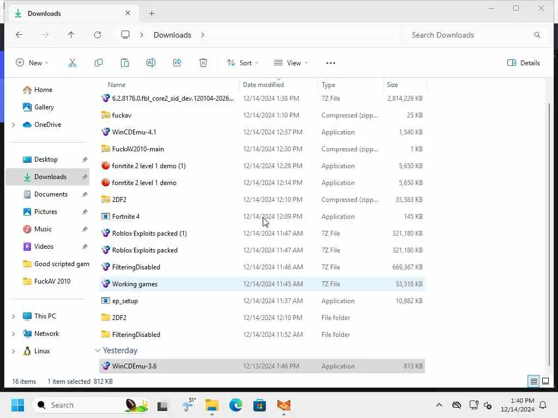This screenshot has height=418, width=558.
Task: Click the taskbar clock showing 1:40 PM
Action: click(x=518, y=405)
